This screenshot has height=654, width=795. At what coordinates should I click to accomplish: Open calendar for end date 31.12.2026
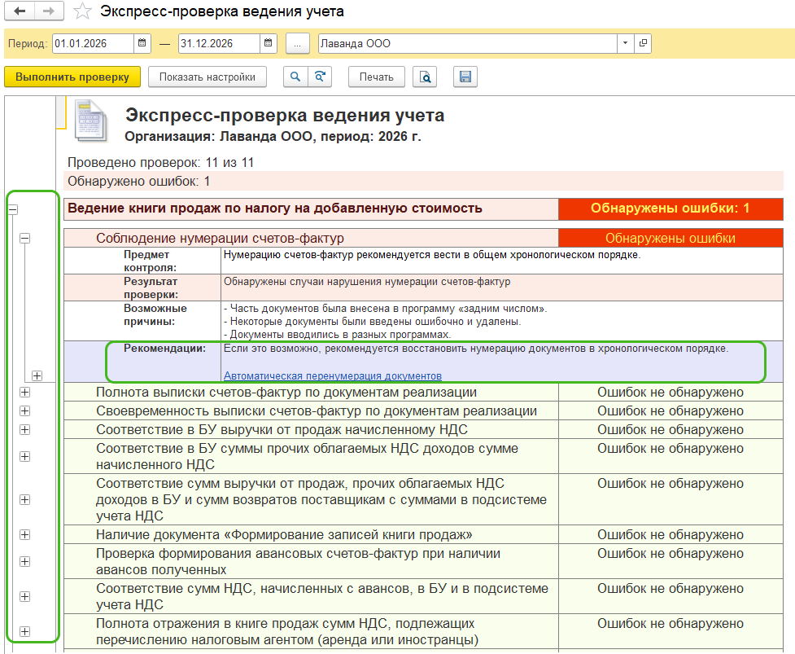point(269,43)
